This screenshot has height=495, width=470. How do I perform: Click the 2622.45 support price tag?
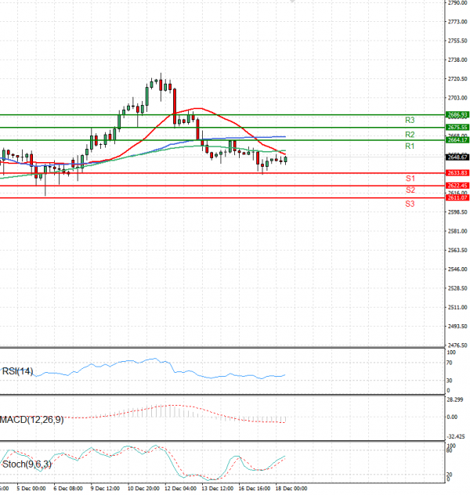457,186
